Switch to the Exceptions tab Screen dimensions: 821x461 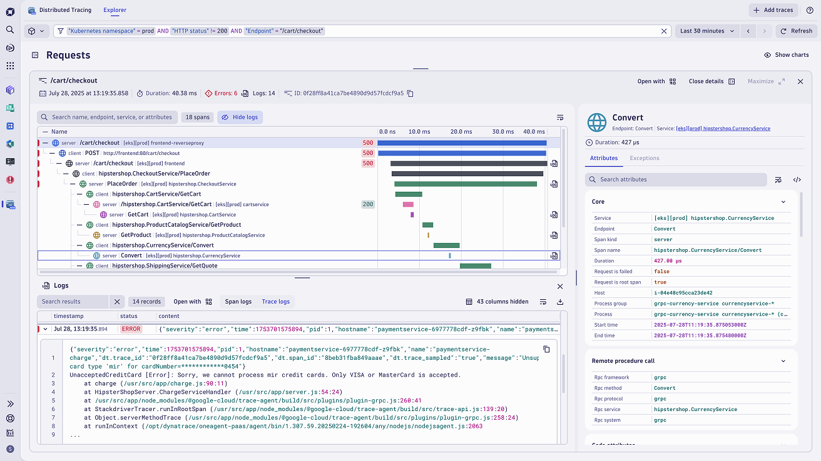point(644,158)
